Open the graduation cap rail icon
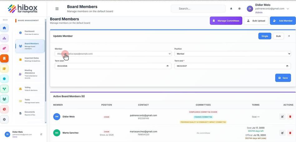Viewport: 296px width, 142px height. click(4, 69)
